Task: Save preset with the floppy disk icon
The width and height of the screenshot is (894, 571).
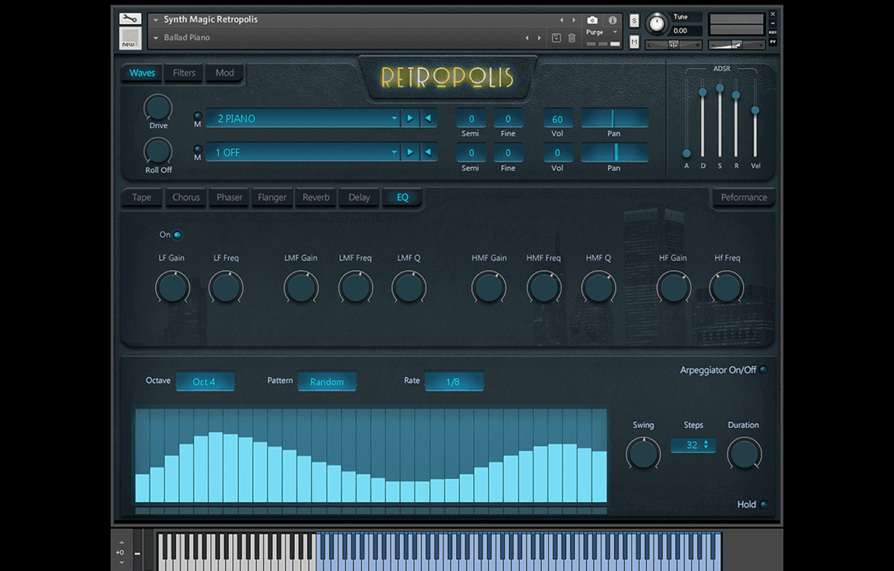Action: click(556, 38)
